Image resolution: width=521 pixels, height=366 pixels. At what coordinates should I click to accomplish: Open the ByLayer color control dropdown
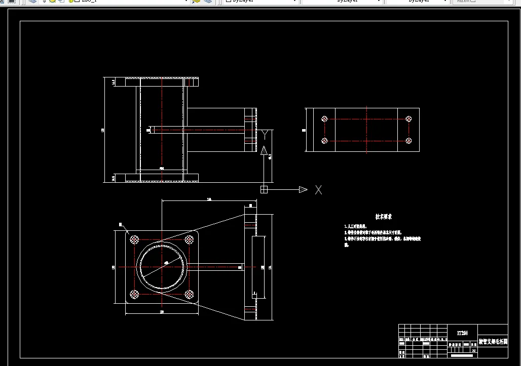pos(260,1)
